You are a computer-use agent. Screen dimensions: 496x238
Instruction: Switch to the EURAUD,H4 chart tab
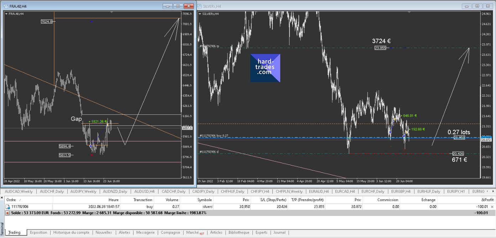(x=319, y=191)
